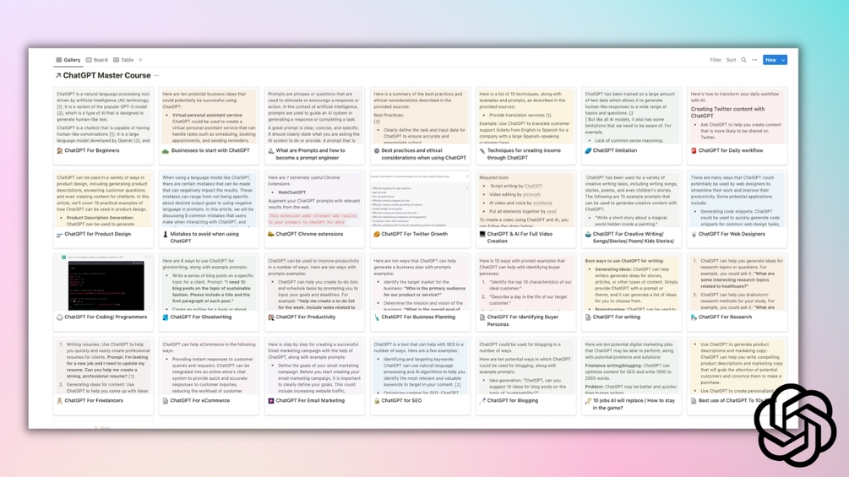Open ChatGPT For Coding/ Programmers title
The height and width of the screenshot is (477, 849).
pyautogui.click(x=106, y=317)
